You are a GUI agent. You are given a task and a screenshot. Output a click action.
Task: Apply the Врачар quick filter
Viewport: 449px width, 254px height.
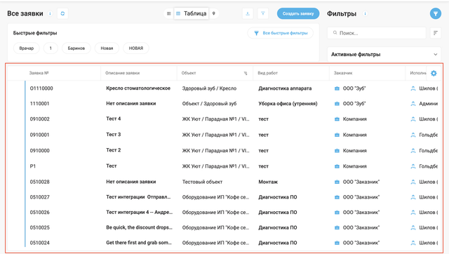27,48
